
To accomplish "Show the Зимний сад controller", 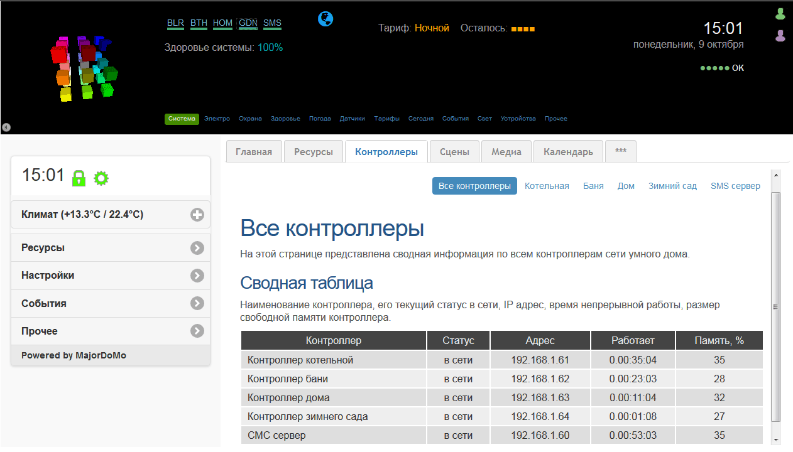I will point(672,186).
